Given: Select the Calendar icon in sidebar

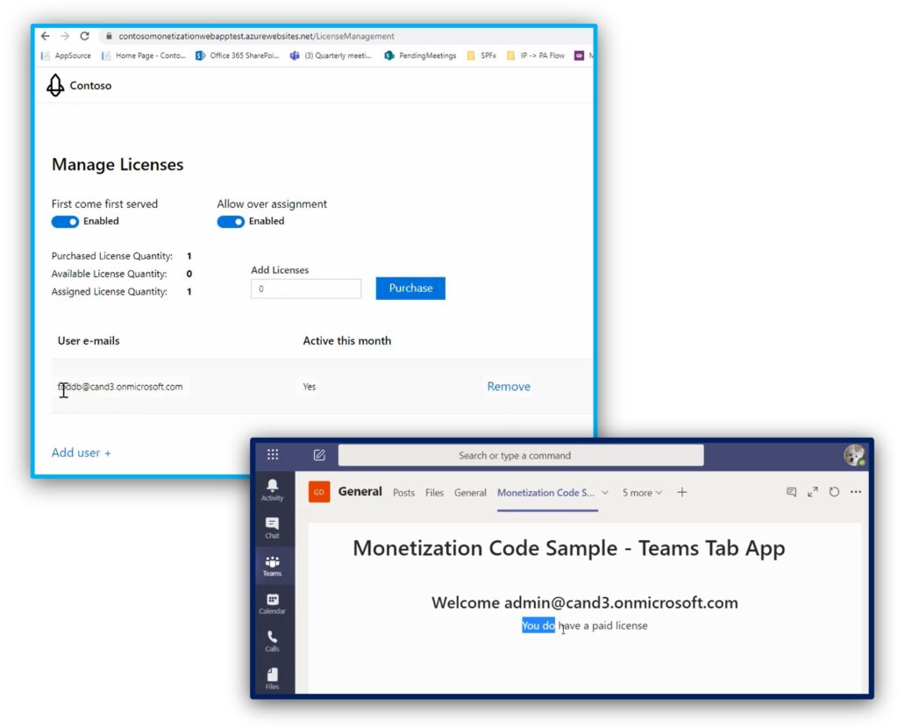Looking at the screenshot, I should pos(272,603).
